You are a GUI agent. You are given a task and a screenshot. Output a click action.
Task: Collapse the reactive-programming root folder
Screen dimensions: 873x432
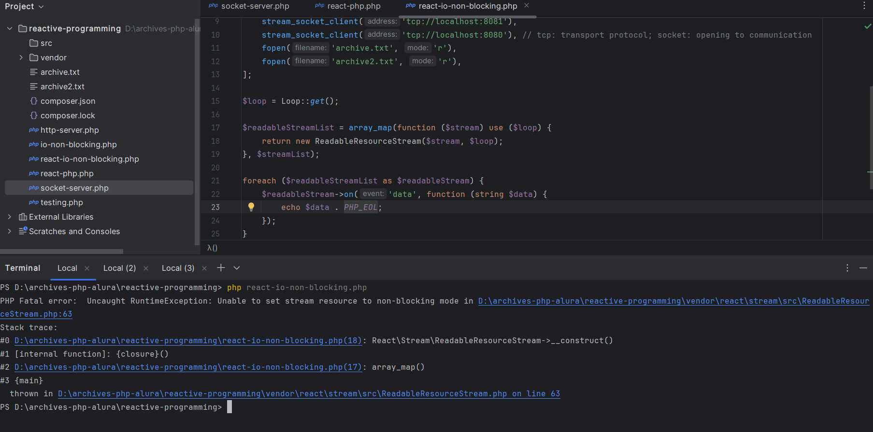(x=10, y=28)
